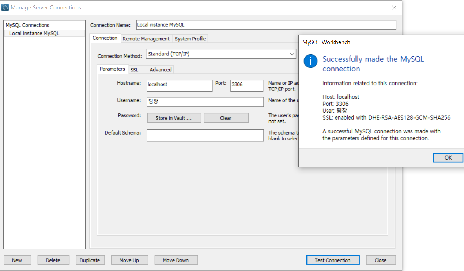
Task: Open the Connection Method dropdown
Action: [x=221, y=54]
